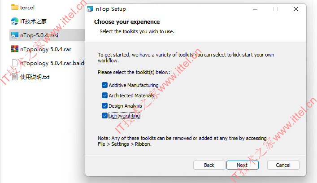317x183 pixels.
Task: Toggle the Design Analysis checkbox
Action: [x=104, y=105]
